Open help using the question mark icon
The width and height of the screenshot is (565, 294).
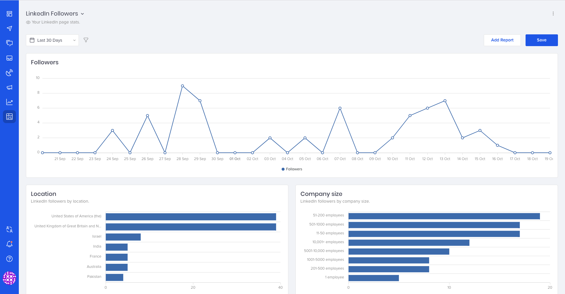coord(9,259)
